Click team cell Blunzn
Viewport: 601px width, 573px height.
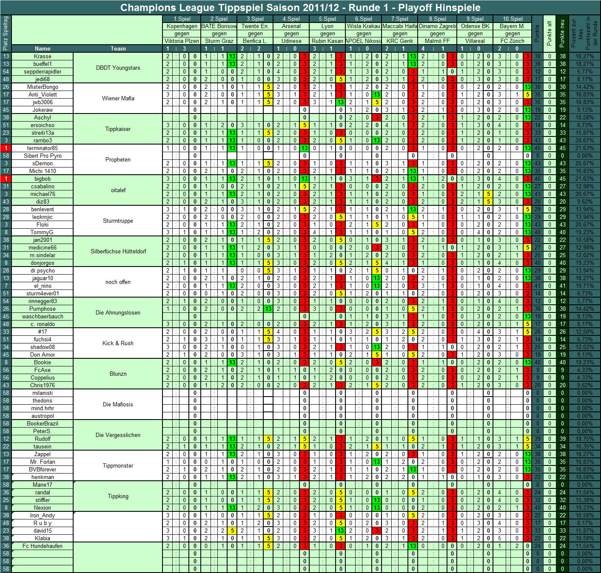point(118,374)
